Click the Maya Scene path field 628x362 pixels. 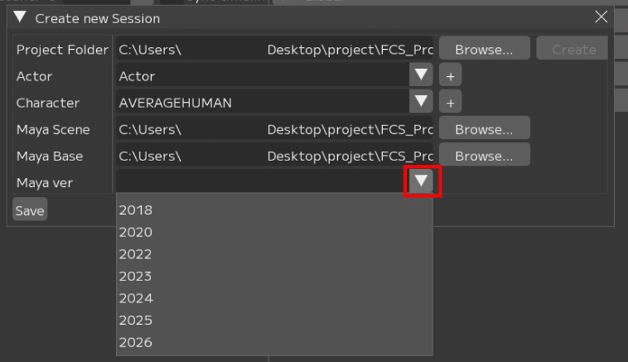pos(274,129)
